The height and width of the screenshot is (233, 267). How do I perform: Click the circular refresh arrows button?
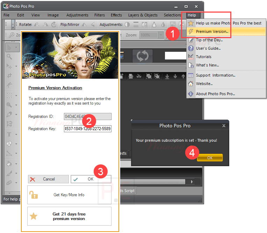pos(143,56)
